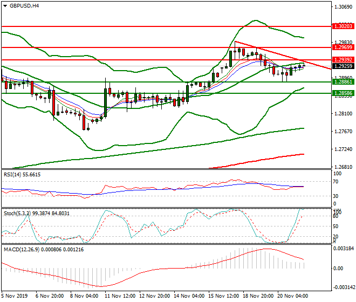Click the 8 Nov 04:00 time axis label
Image resolution: width=356 pixels, height=302 pixels.
tap(84, 296)
